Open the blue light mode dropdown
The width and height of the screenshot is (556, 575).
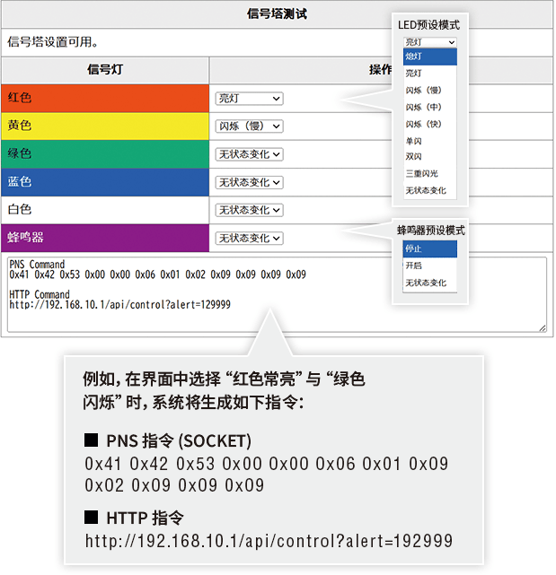[x=249, y=182]
